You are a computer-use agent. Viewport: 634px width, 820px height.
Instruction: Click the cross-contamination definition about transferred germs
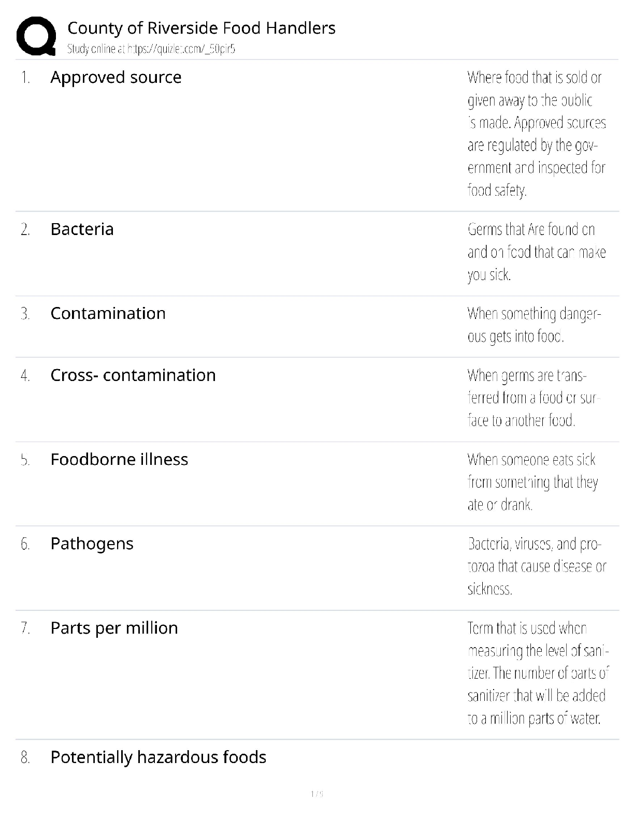[534, 398]
